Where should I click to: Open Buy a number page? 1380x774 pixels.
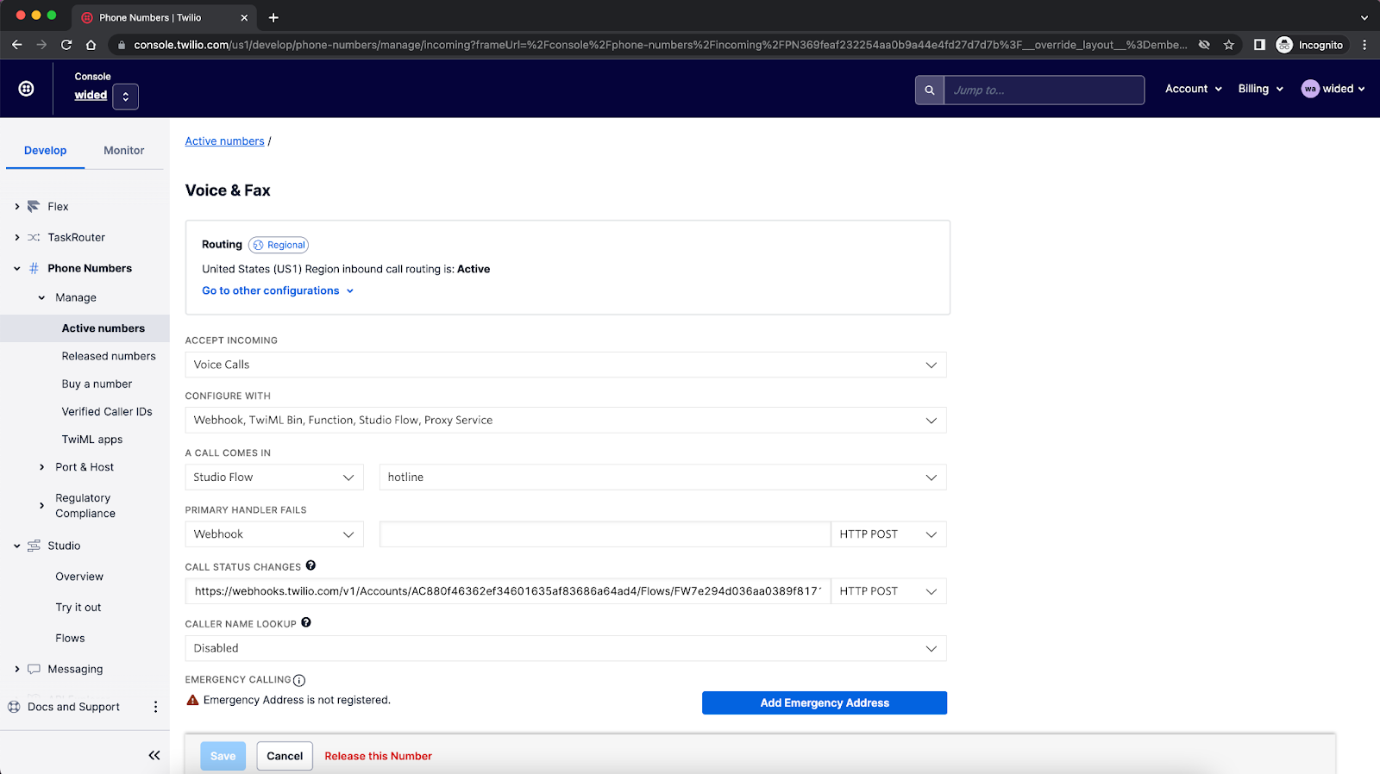[97, 384]
